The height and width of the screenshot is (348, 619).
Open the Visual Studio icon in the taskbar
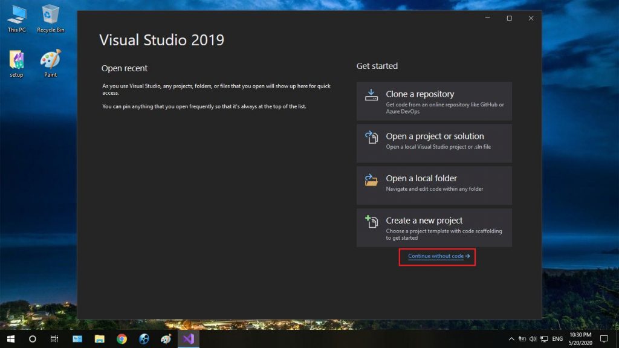pyautogui.click(x=188, y=339)
